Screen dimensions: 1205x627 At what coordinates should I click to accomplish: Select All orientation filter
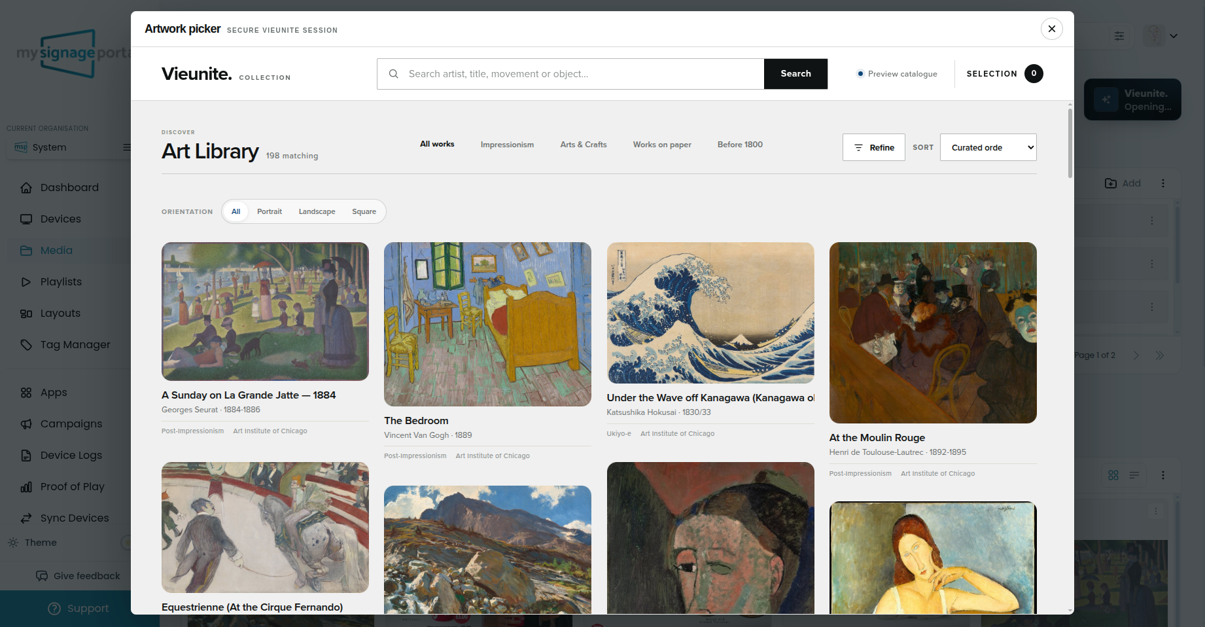pyautogui.click(x=236, y=211)
